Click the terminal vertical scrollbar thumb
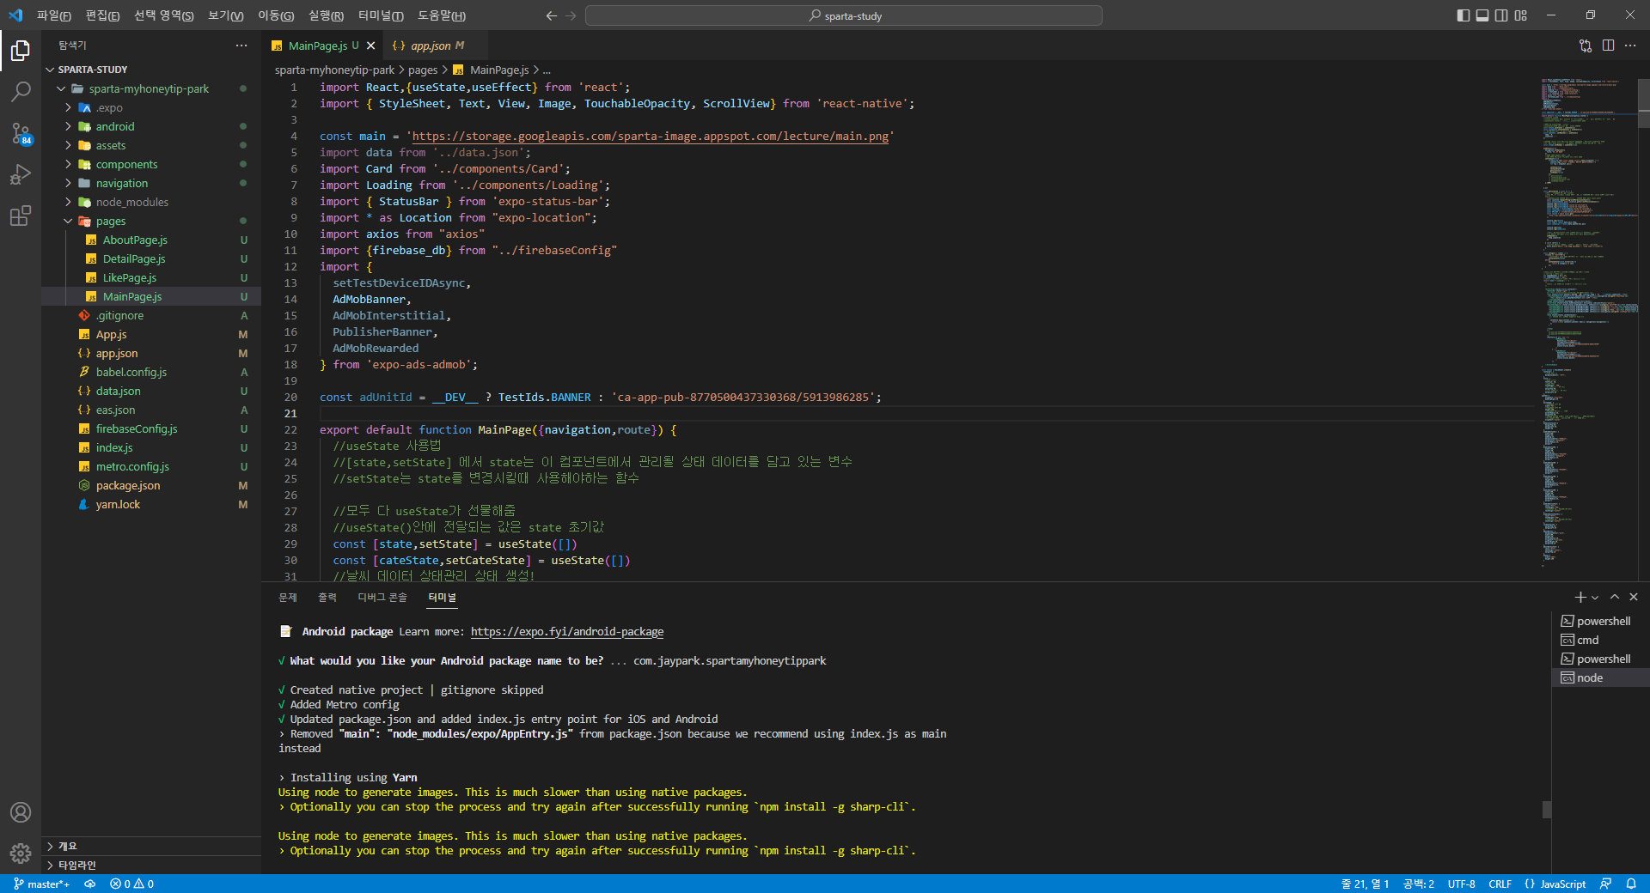Screen dimensions: 1650x893 point(1547,810)
